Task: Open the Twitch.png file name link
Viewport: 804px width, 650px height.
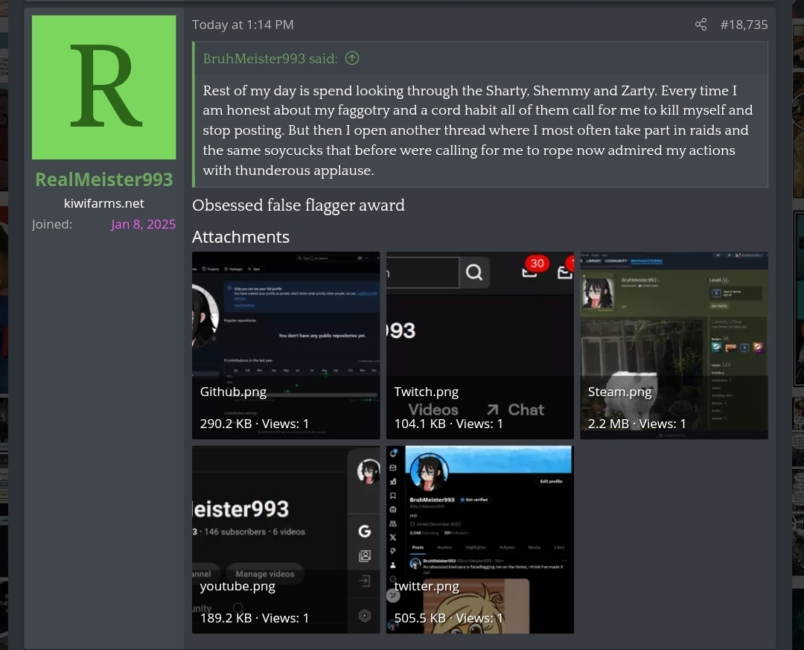Action: click(x=426, y=392)
